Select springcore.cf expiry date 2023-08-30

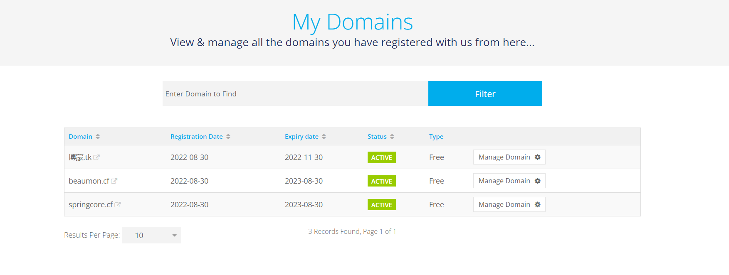pos(304,205)
